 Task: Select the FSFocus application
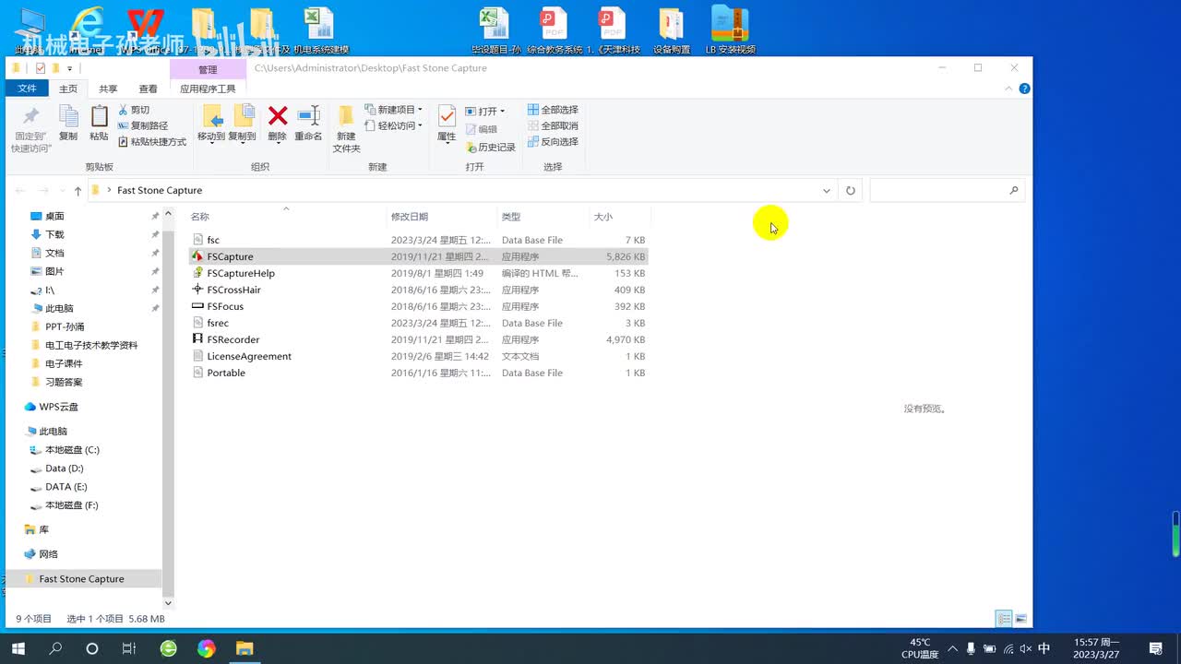418,306
